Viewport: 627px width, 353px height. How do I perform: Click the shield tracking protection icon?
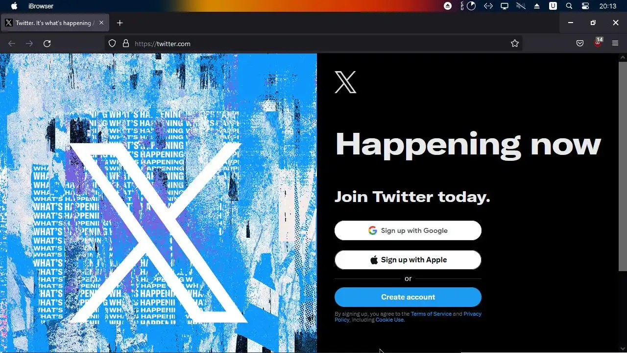click(x=112, y=44)
